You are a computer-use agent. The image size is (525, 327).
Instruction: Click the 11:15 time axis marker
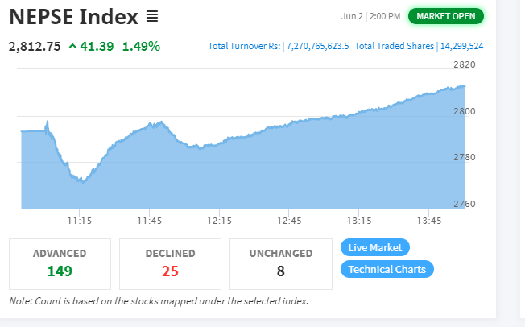click(x=80, y=221)
